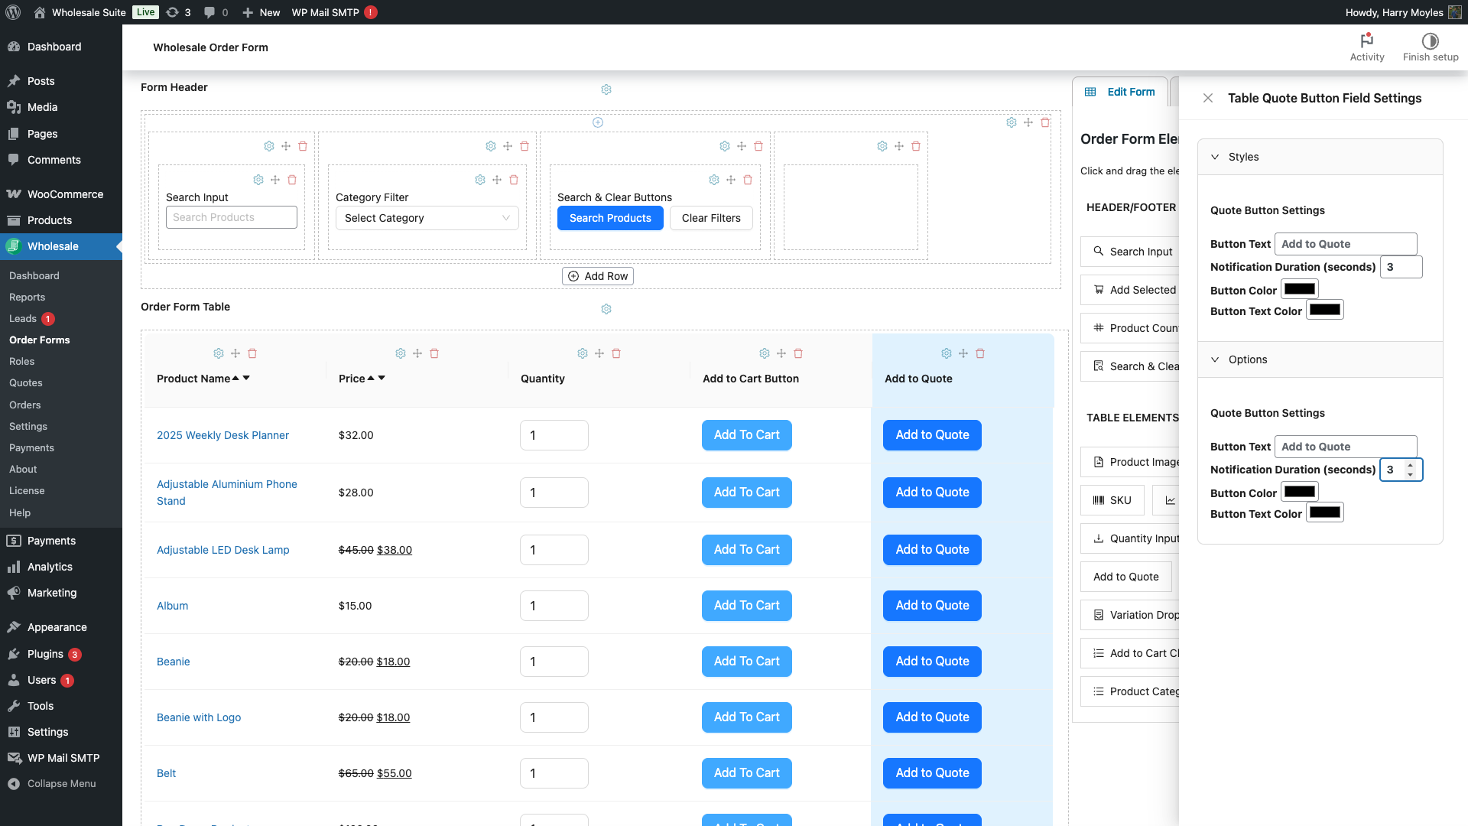Open Quotes in Wholesale submenu
Image resolution: width=1468 pixels, height=826 pixels.
pos(26,382)
